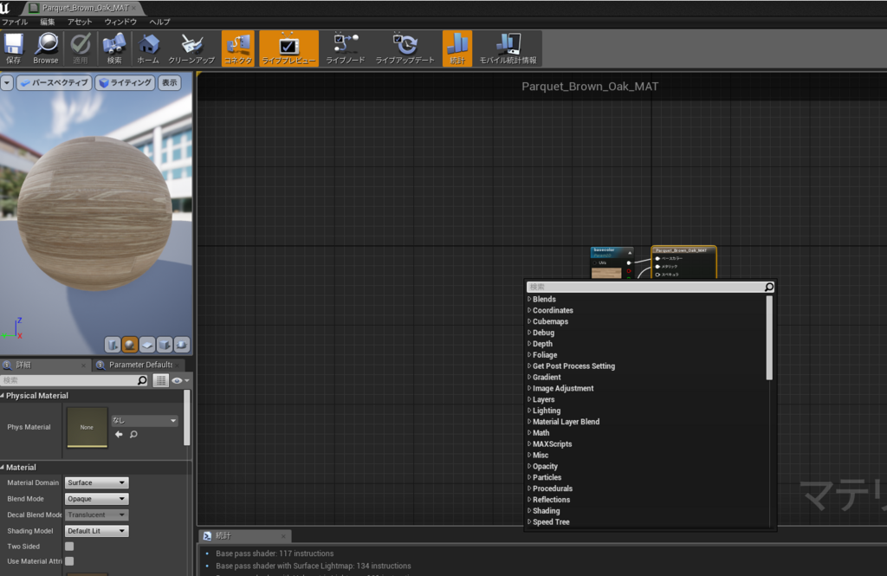Click the details property matrix grid icon
The width and height of the screenshot is (887, 576).
[160, 380]
